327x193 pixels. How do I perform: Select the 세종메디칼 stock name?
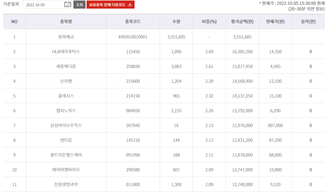(66, 66)
